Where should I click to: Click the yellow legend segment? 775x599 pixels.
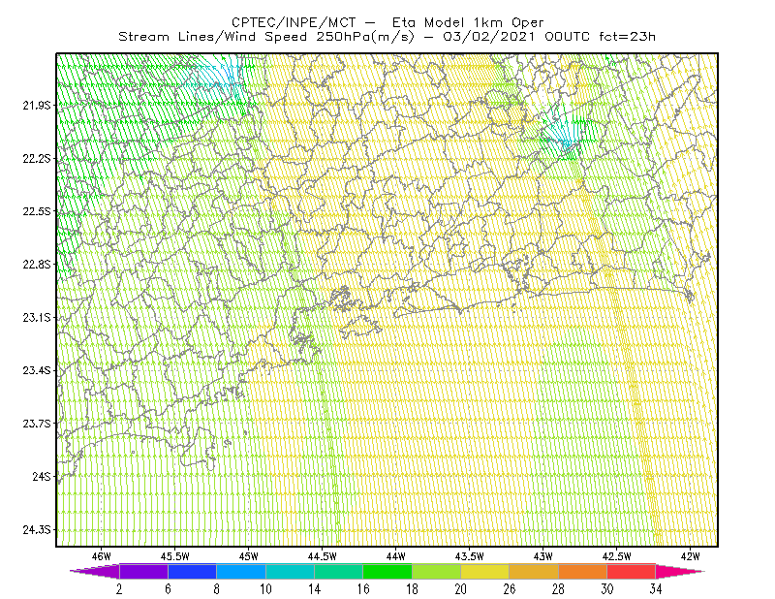tap(485, 571)
